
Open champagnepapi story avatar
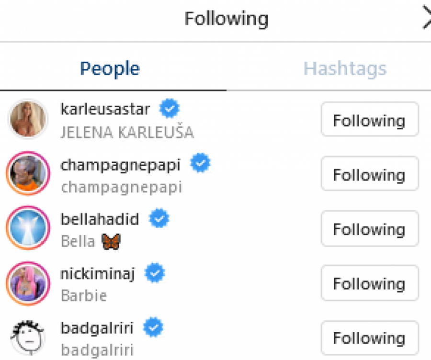[x=28, y=174]
